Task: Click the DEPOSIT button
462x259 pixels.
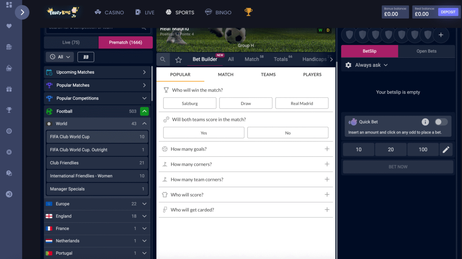Action: pyautogui.click(x=448, y=12)
